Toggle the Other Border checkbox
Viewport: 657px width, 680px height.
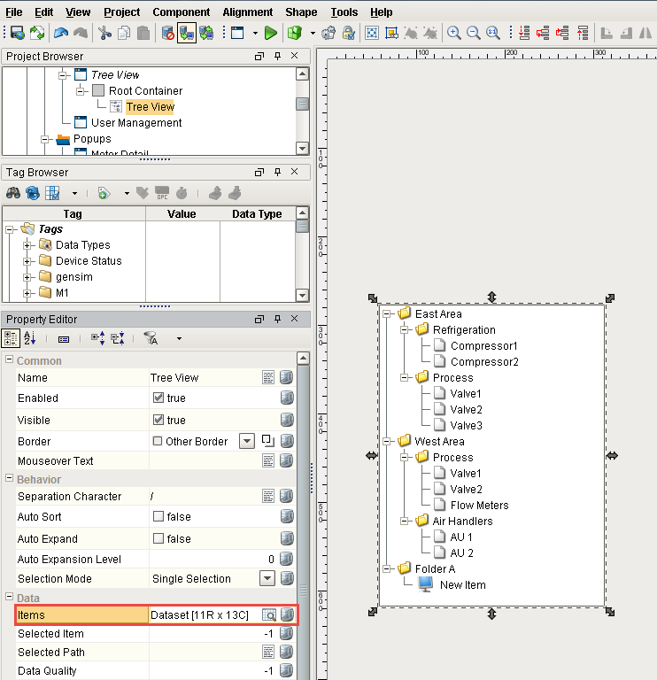pos(158,441)
